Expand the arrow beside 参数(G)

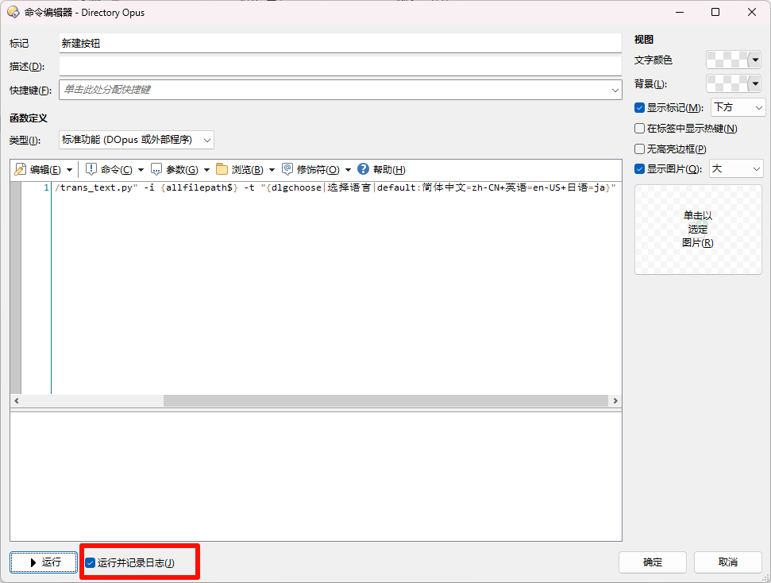click(x=206, y=170)
